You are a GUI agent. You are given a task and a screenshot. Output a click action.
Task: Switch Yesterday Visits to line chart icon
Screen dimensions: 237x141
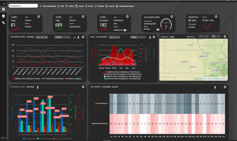tap(74, 38)
